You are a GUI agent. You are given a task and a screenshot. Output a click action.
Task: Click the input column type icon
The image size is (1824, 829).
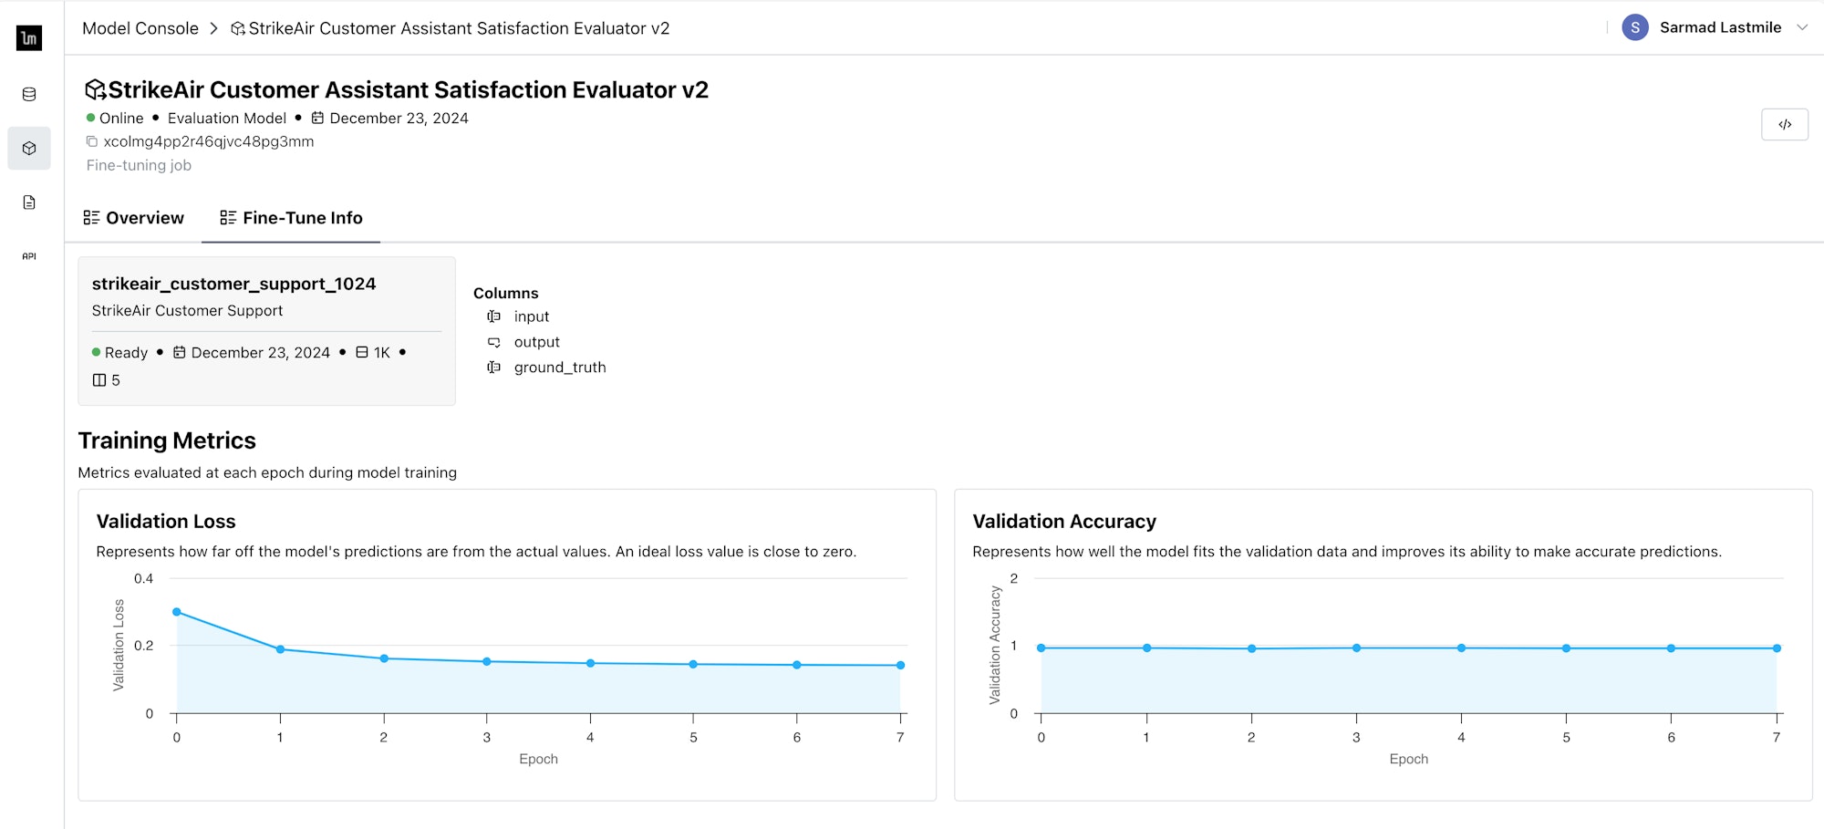click(493, 316)
